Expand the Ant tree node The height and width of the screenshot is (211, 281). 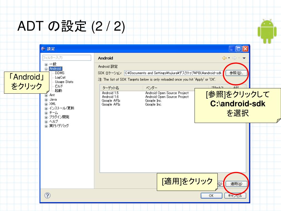pos(46,95)
